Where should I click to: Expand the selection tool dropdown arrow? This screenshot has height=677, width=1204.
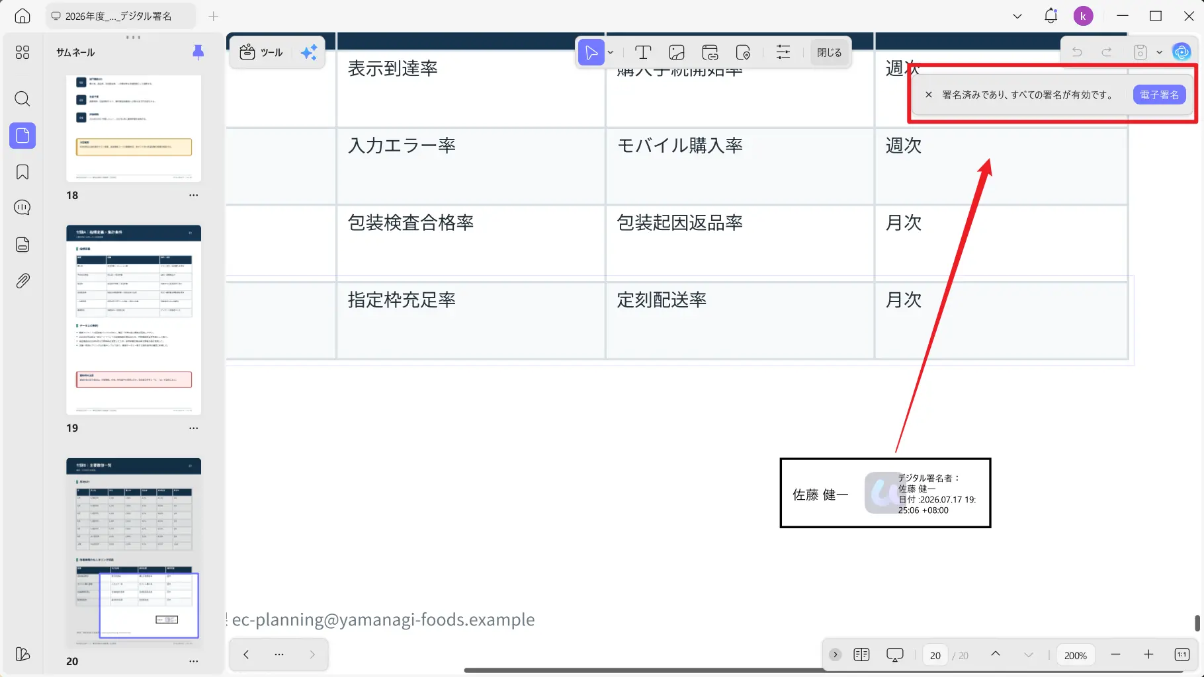[x=611, y=52]
